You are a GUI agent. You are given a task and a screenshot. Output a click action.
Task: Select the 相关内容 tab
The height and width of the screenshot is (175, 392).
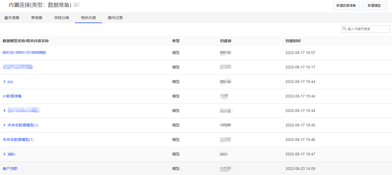pyautogui.click(x=88, y=18)
